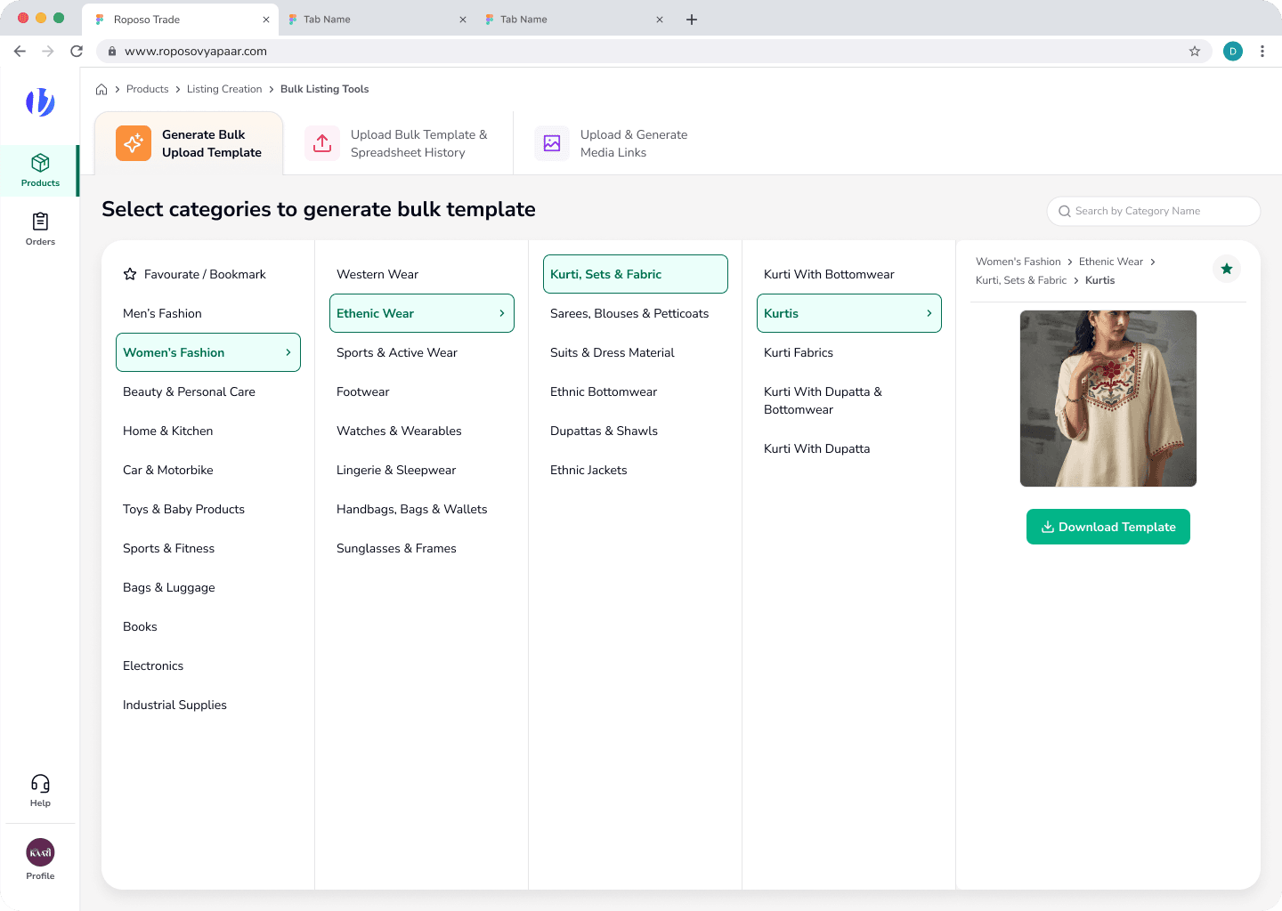Click Download Template button
The width and height of the screenshot is (1282, 911).
click(x=1108, y=527)
